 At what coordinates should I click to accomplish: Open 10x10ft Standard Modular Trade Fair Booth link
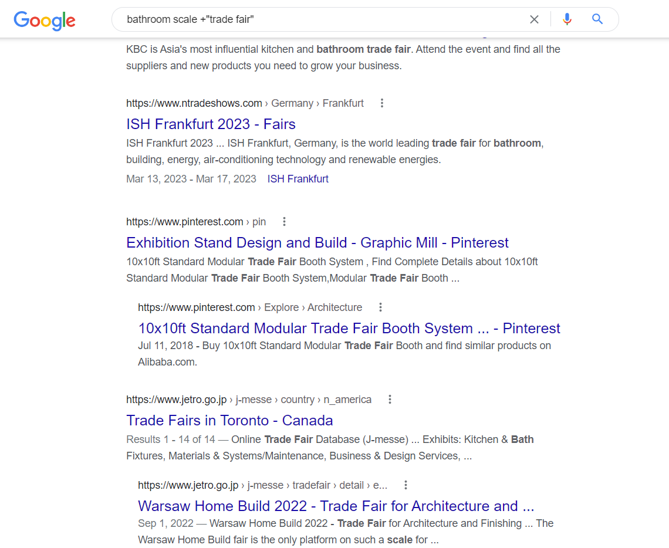pos(349,329)
